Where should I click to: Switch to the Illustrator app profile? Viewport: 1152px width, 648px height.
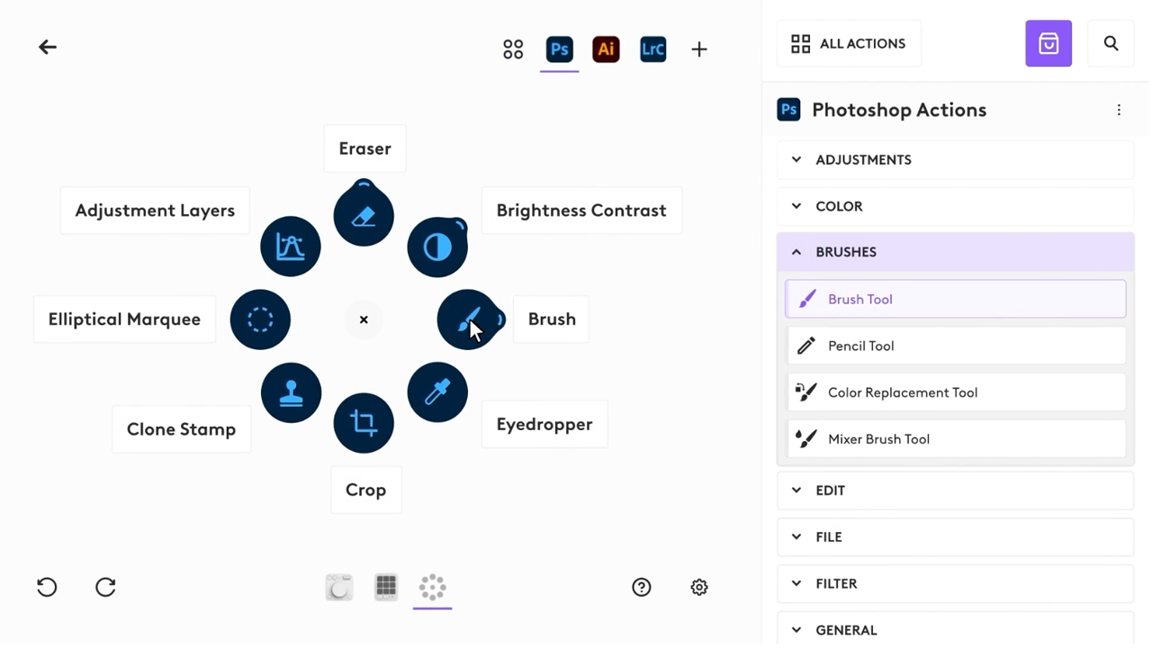pyautogui.click(x=606, y=49)
